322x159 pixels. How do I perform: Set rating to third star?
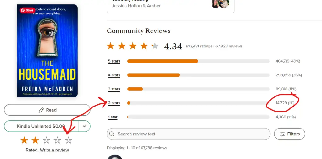coord(47,140)
